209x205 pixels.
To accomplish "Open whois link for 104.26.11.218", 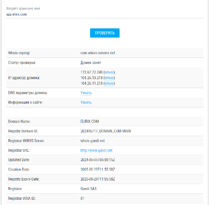I will (109, 83).
